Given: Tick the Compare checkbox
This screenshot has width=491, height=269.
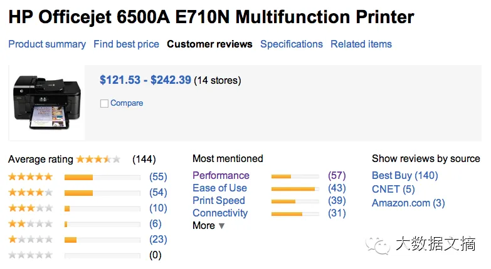Looking at the screenshot, I should 104,104.
